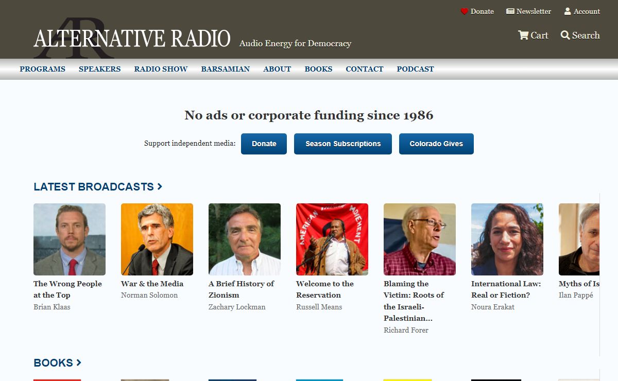Viewport: 618px width, 381px height.
Task: Open the About menu item
Action: tap(277, 69)
